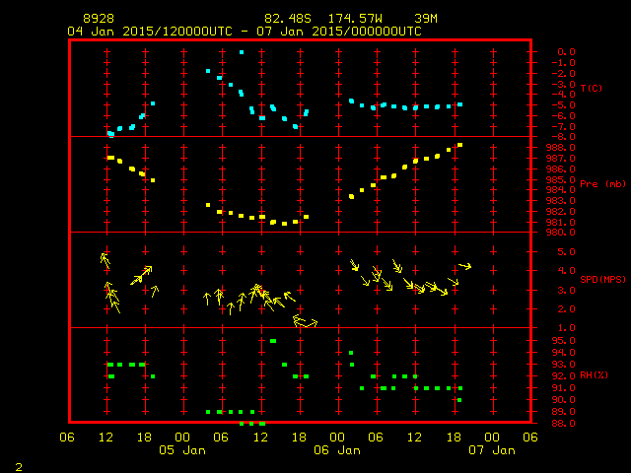Click the 1.0 wind speed tick label
Image resolution: width=631 pixels, height=473 pixels.
coord(566,328)
